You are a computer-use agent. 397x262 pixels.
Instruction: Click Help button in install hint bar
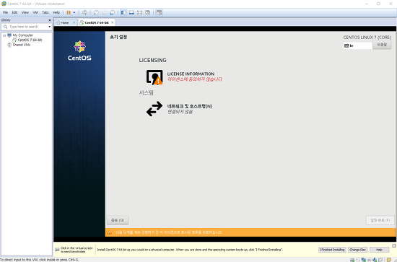[379, 250]
